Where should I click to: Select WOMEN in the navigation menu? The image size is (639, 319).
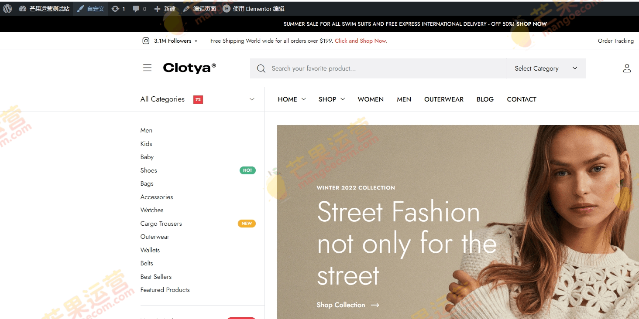point(370,99)
